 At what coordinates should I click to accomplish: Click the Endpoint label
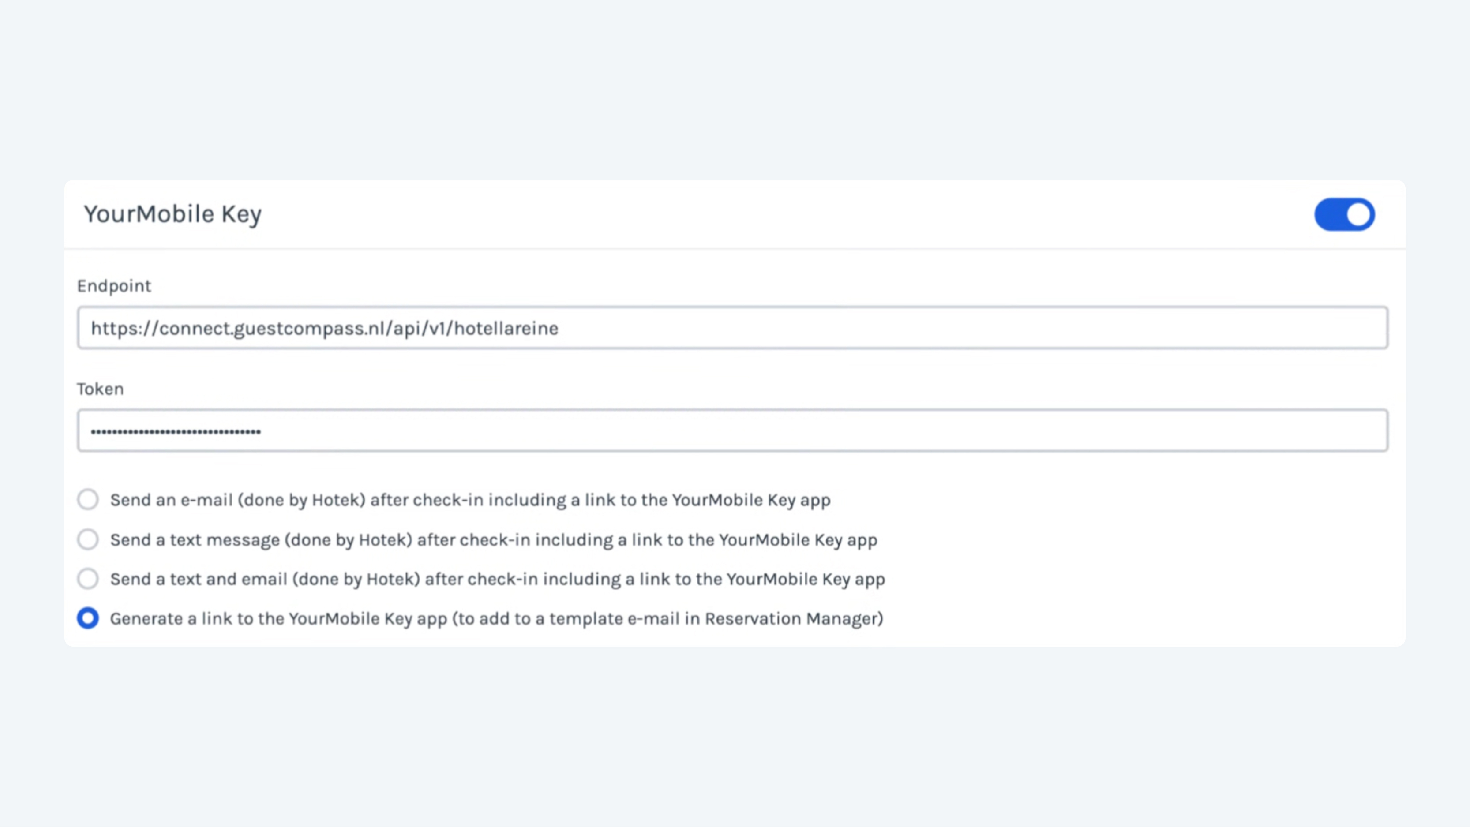click(x=114, y=286)
